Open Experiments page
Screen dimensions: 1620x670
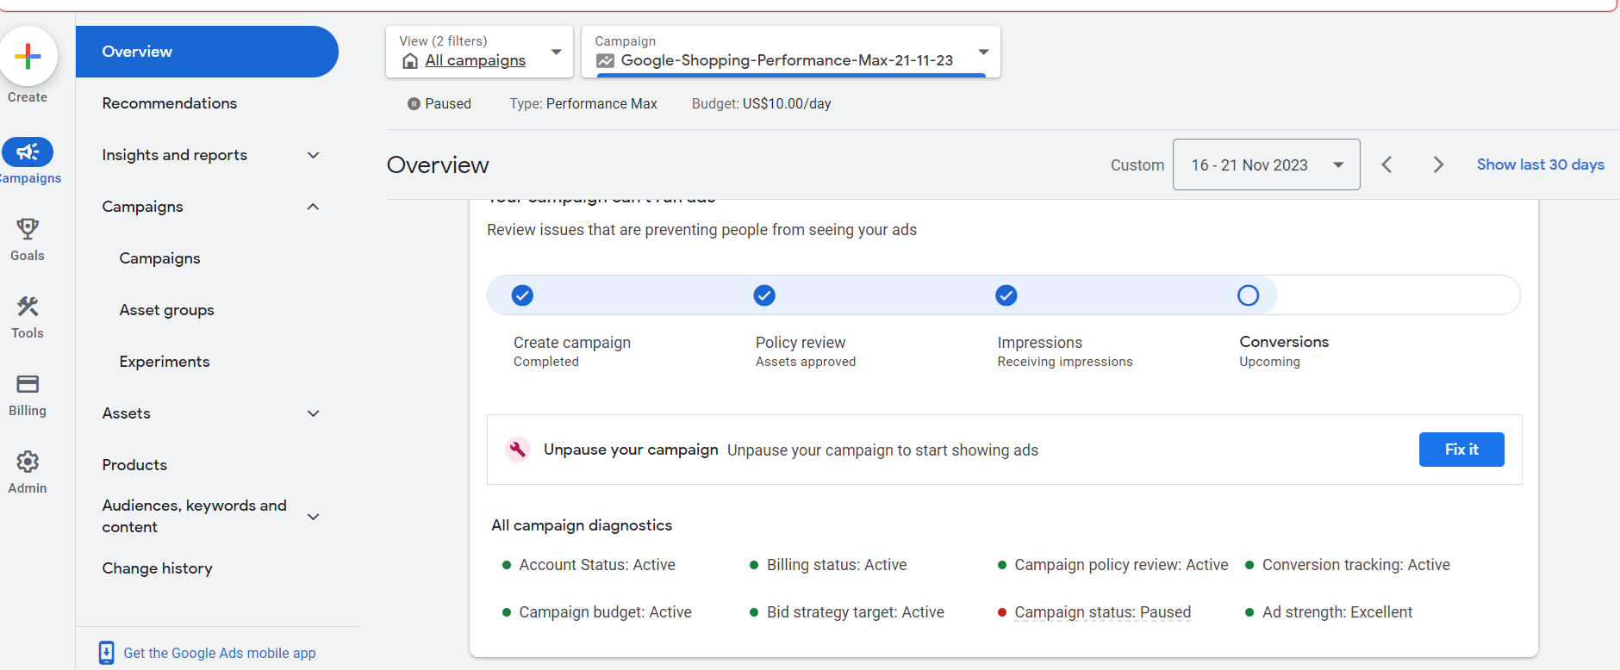tap(165, 362)
